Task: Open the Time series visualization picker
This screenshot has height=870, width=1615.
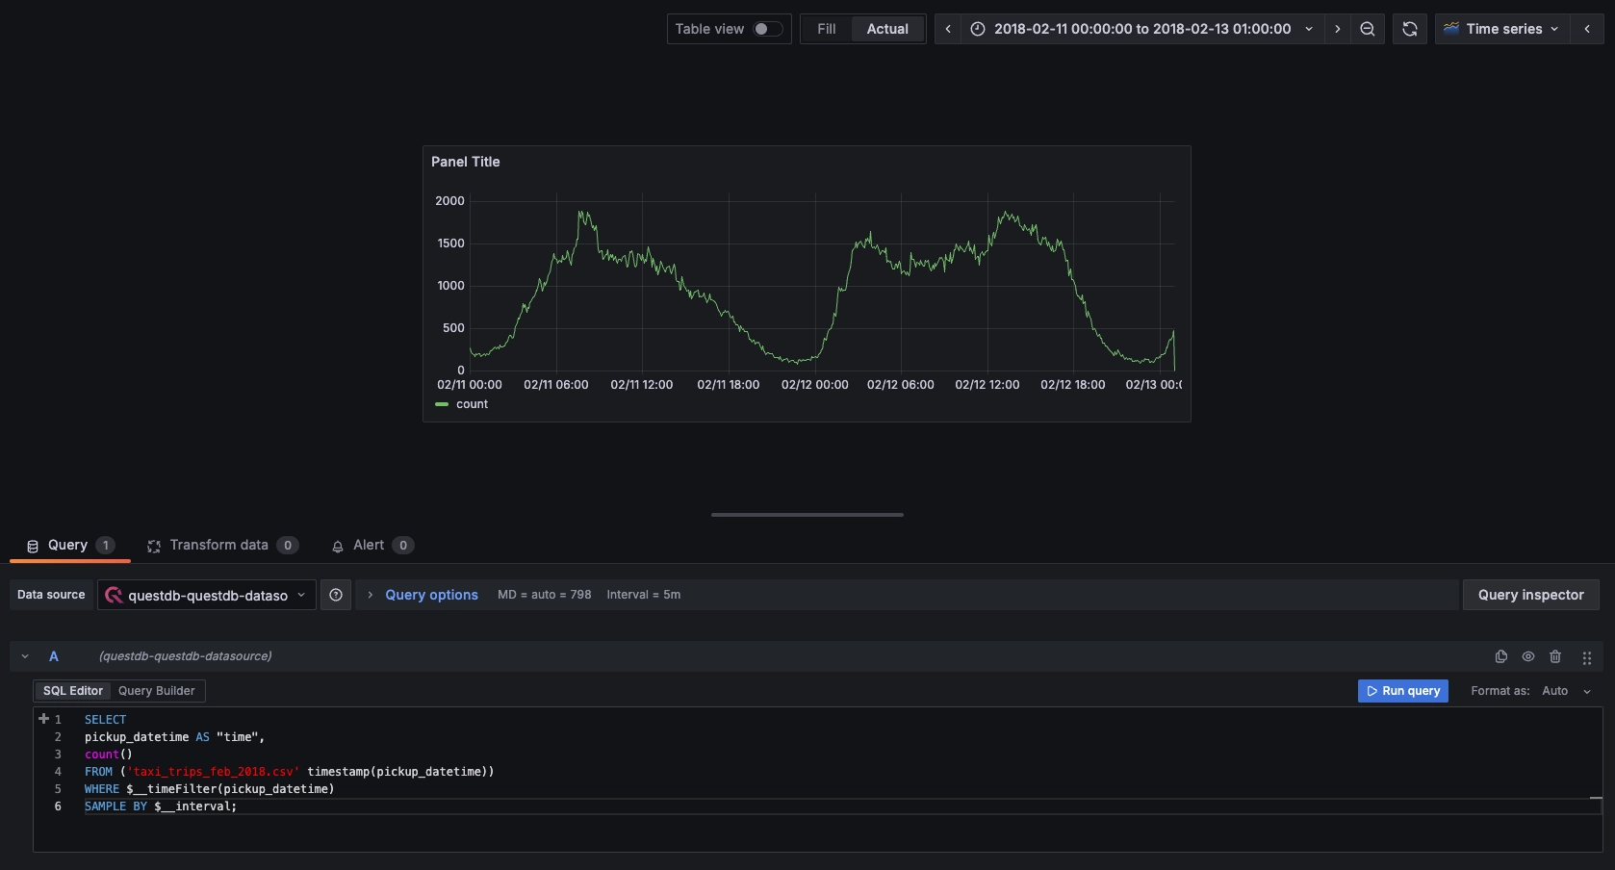Action: [x=1501, y=29]
